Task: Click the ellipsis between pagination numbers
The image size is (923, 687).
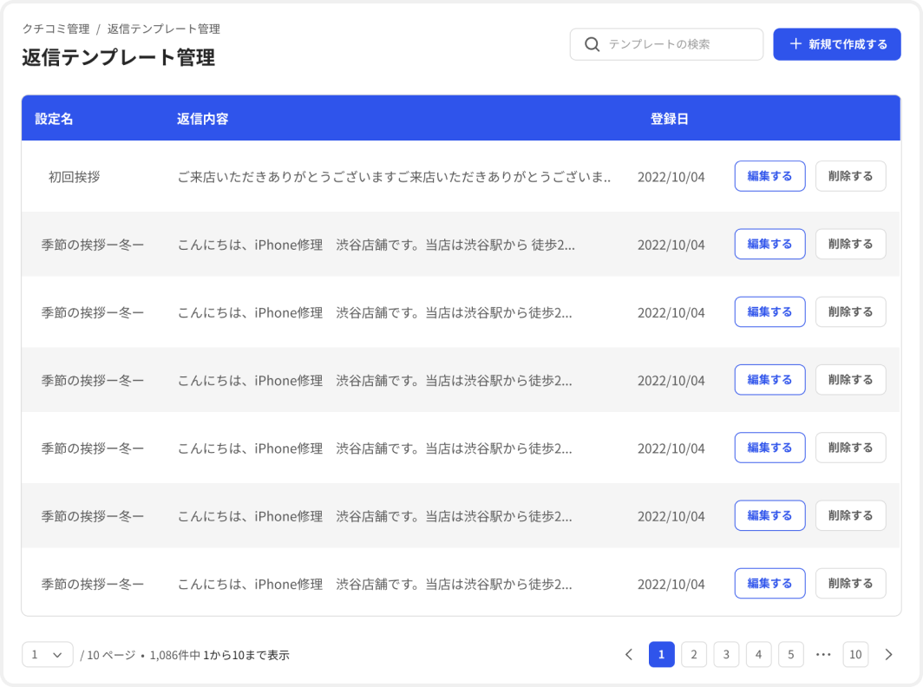Action: (x=823, y=654)
